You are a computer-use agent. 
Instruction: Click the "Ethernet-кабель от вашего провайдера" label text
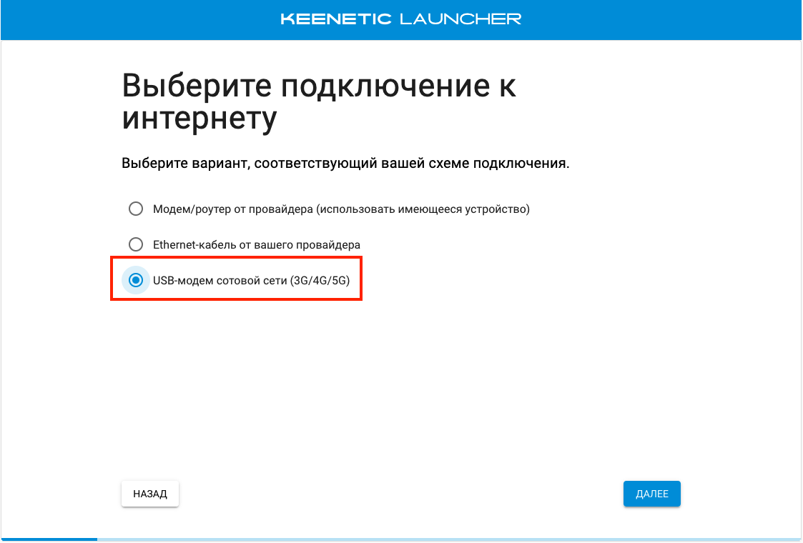(256, 244)
